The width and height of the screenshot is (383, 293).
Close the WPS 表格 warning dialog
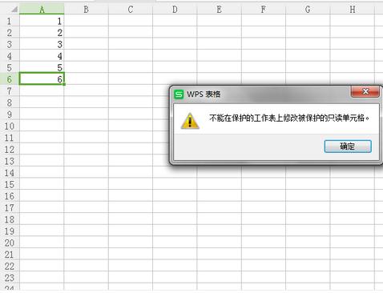tap(365, 91)
